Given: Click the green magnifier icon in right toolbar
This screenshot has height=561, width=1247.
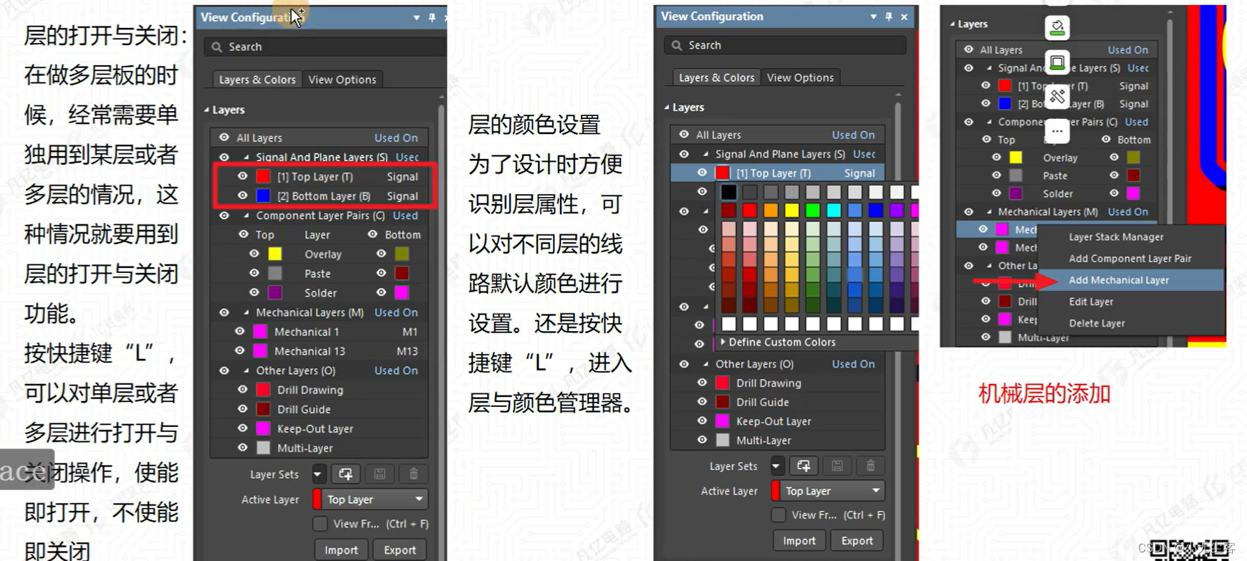Looking at the screenshot, I should pos(1057,28).
